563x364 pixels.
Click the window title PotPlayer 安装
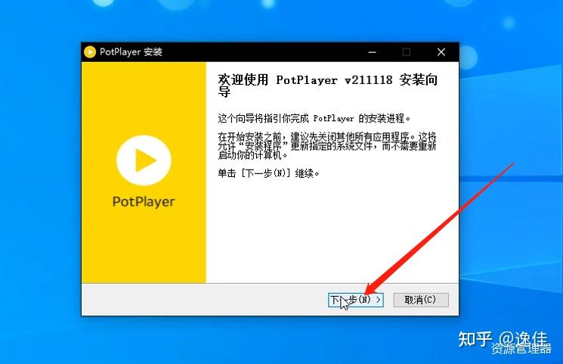pyautogui.click(x=131, y=51)
